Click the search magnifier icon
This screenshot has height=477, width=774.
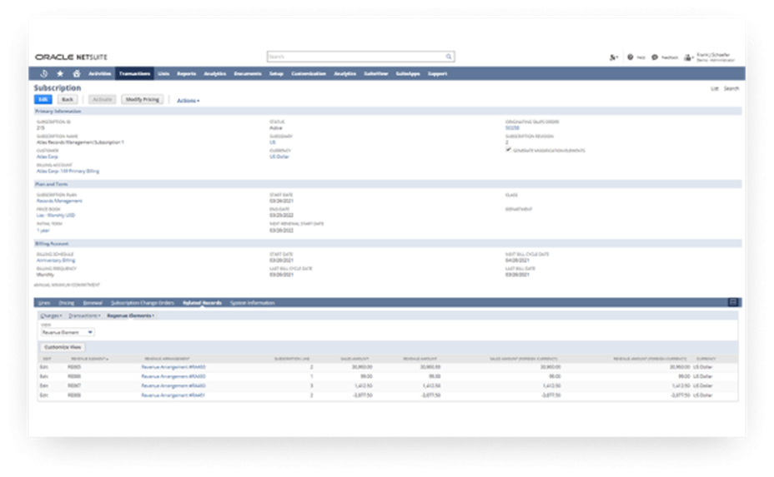[449, 57]
